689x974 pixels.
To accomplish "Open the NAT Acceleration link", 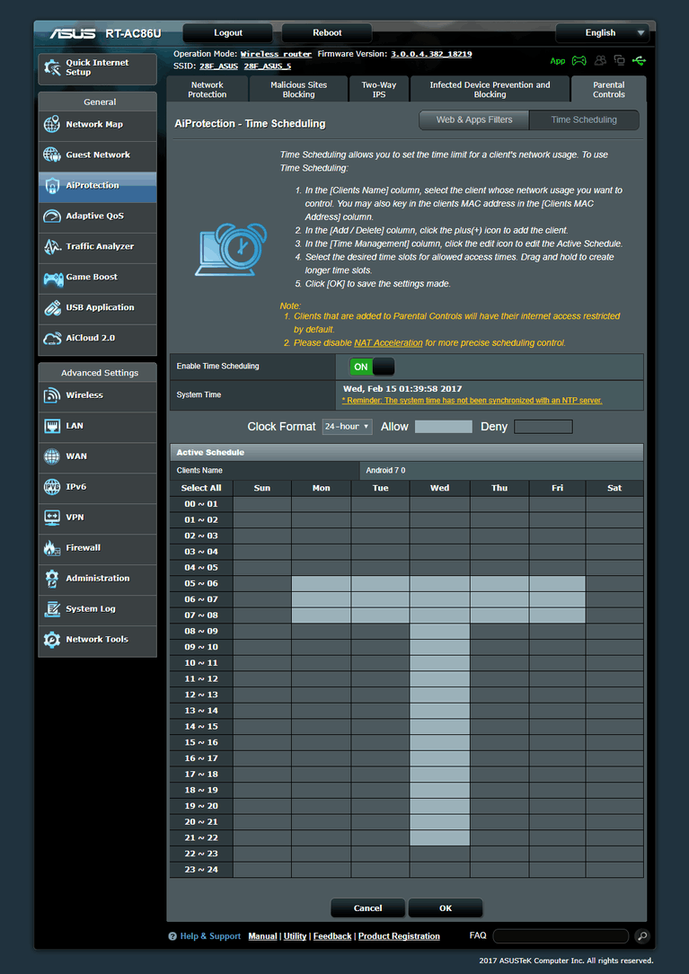I will coord(388,343).
